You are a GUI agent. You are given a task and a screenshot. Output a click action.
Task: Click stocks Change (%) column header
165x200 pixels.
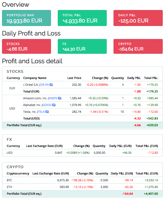coord(100,78)
